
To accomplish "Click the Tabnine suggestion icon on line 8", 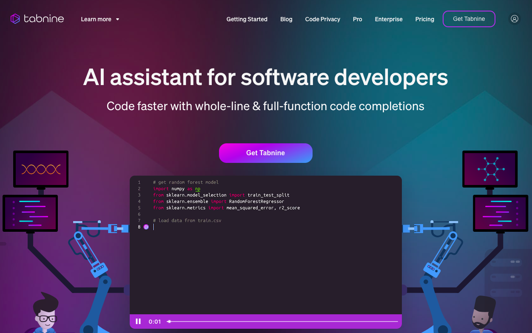I will pyautogui.click(x=146, y=227).
